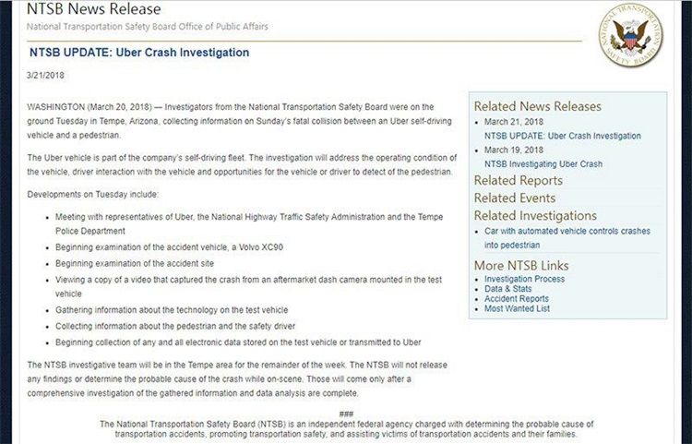Select the Related News Releases heading

coord(538,106)
